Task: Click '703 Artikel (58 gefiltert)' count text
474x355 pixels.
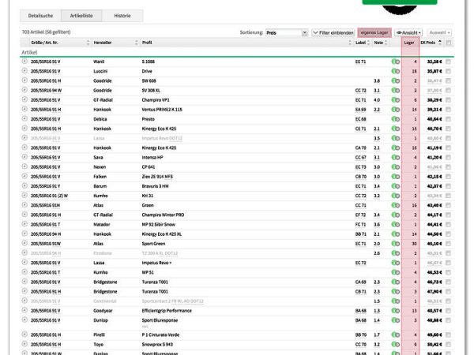Action: coord(46,32)
